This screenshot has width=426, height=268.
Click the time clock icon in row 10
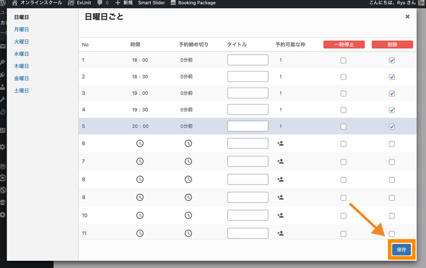tap(140, 215)
